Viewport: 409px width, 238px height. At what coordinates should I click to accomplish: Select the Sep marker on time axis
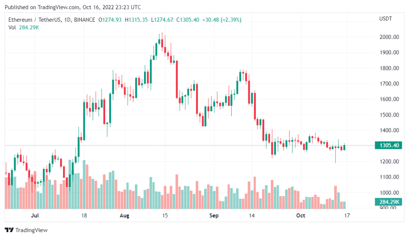[214, 216]
